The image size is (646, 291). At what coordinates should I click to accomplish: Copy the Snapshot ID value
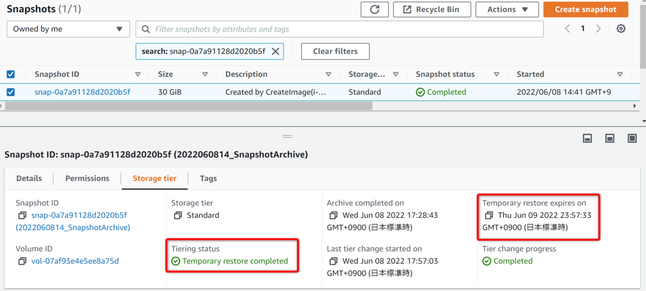click(x=22, y=215)
